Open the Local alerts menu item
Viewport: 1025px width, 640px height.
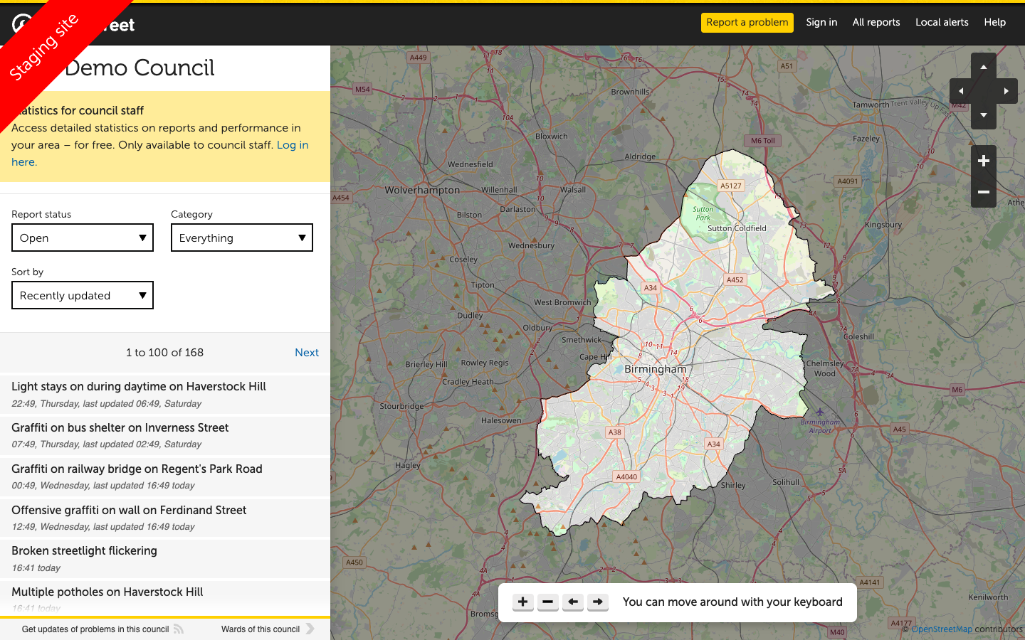click(942, 22)
